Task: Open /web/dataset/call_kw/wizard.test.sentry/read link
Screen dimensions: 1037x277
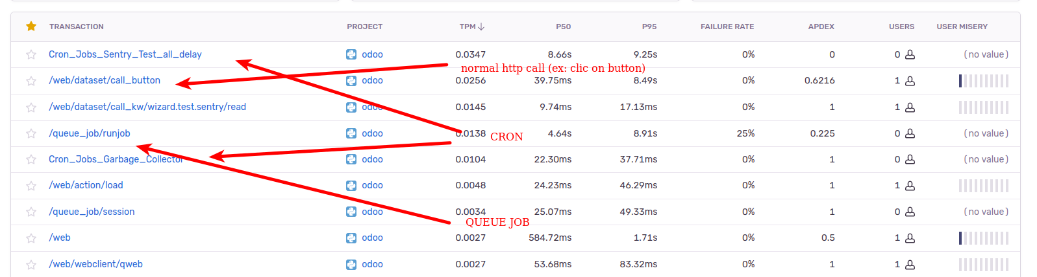Action: (x=147, y=107)
